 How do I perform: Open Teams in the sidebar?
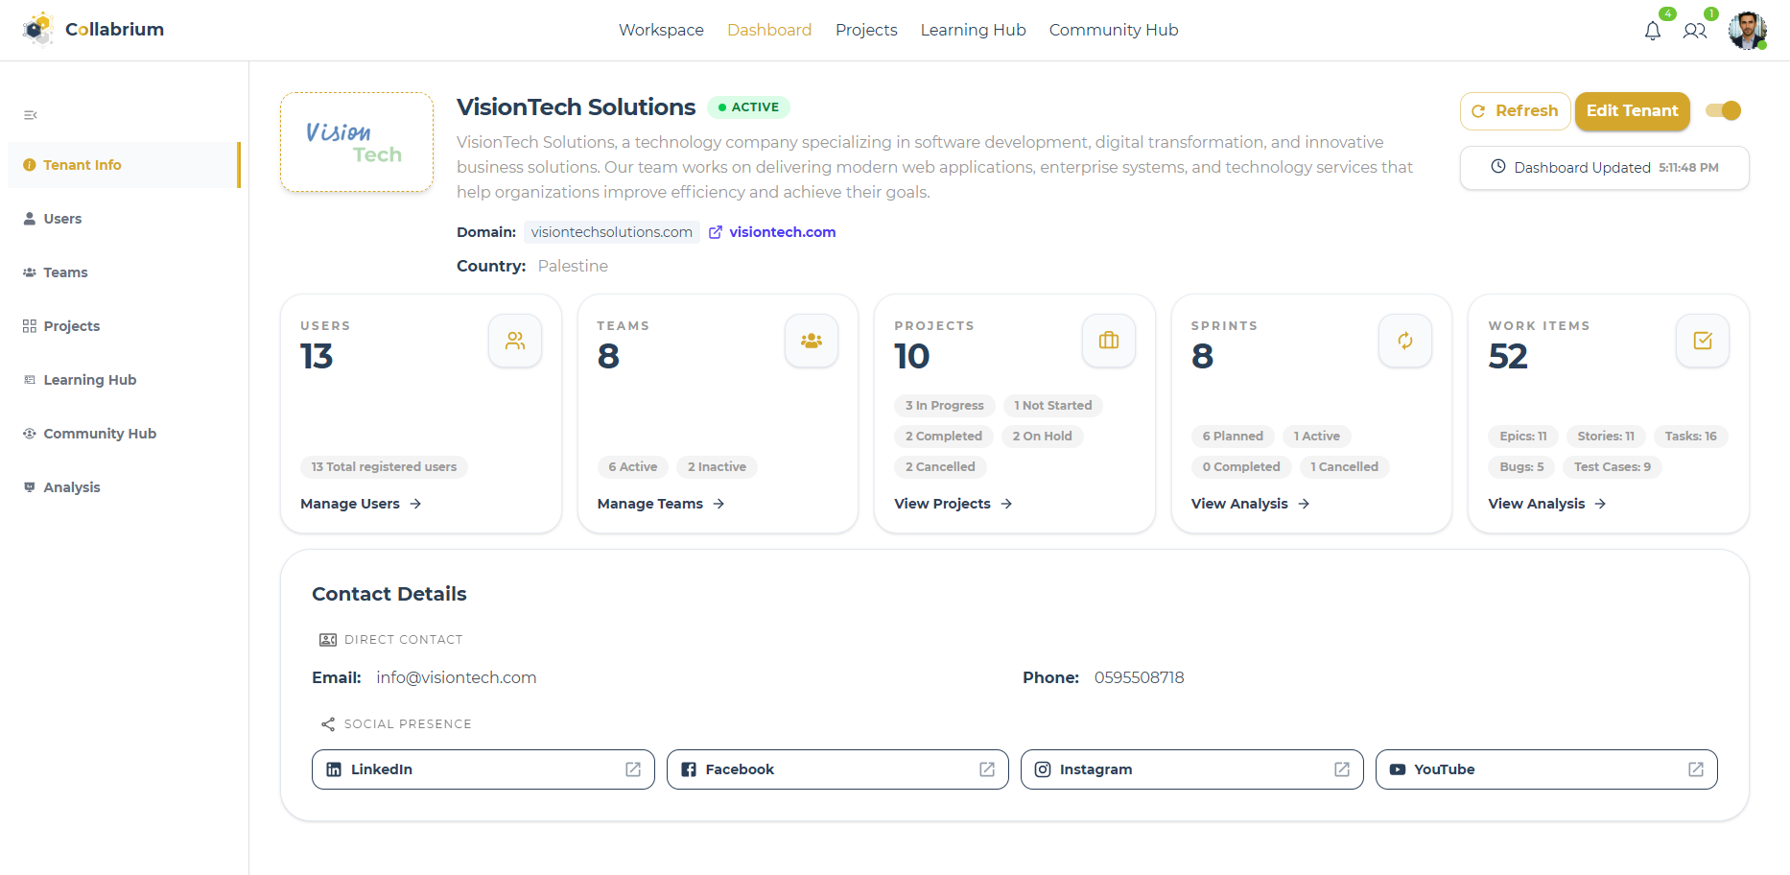(124, 272)
